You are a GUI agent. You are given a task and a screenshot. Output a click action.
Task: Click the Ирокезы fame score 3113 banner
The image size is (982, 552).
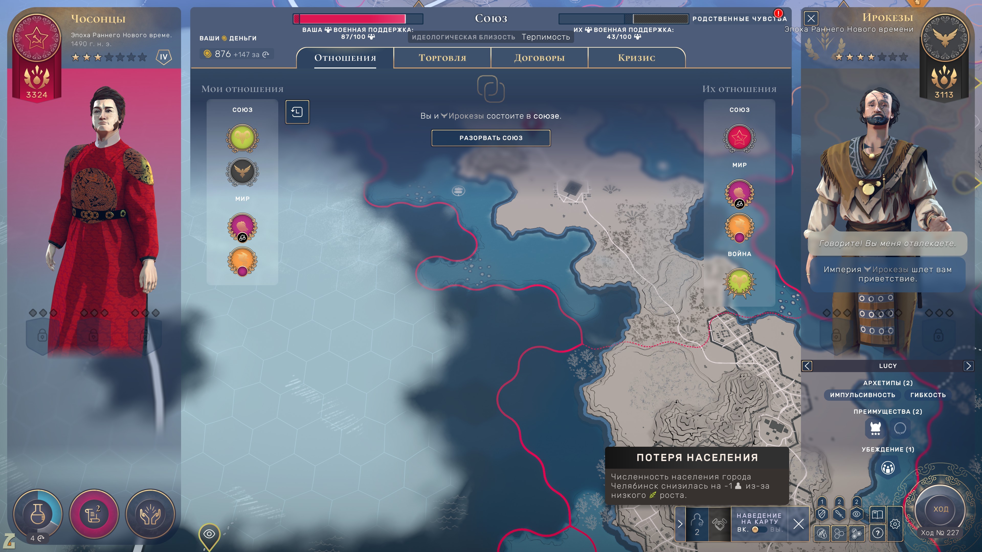tap(944, 83)
